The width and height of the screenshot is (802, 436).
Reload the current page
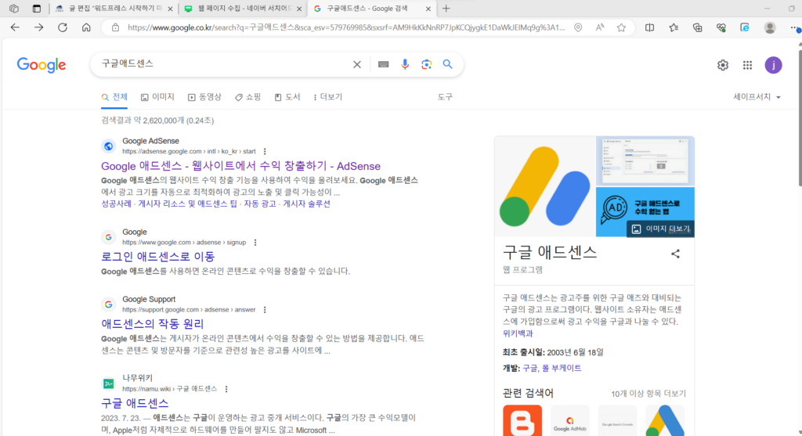(x=63, y=27)
